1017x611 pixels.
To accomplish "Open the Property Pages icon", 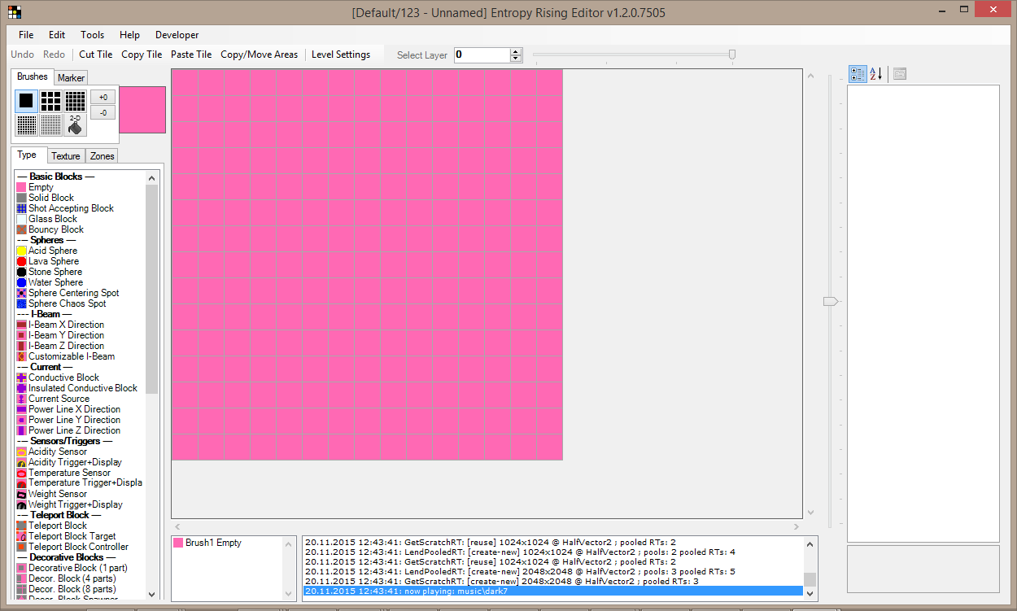I will 899,74.
